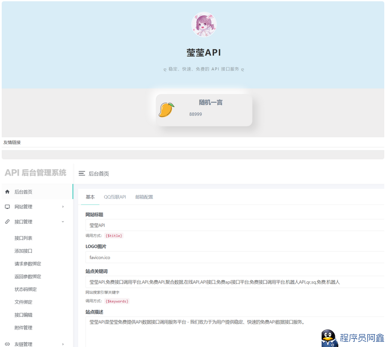The image size is (386, 347).
Task: Open 接口编辑 in the sidebar
Action: pyautogui.click(x=23, y=315)
